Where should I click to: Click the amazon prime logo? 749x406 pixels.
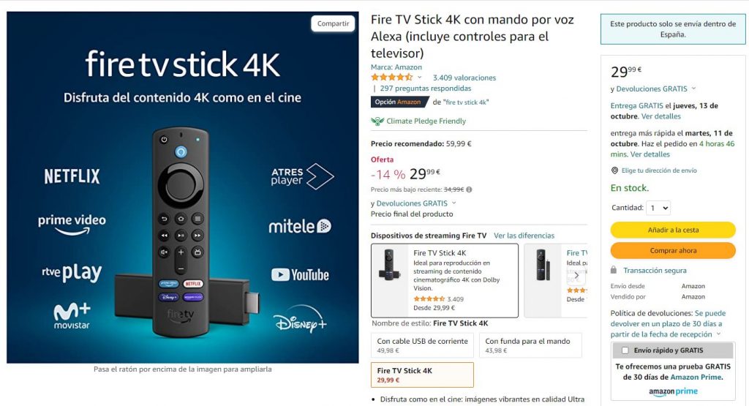coord(673,391)
